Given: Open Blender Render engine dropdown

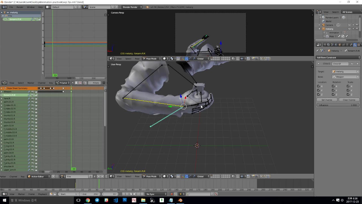Looking at the screenshot, I should tap(132, 7).
